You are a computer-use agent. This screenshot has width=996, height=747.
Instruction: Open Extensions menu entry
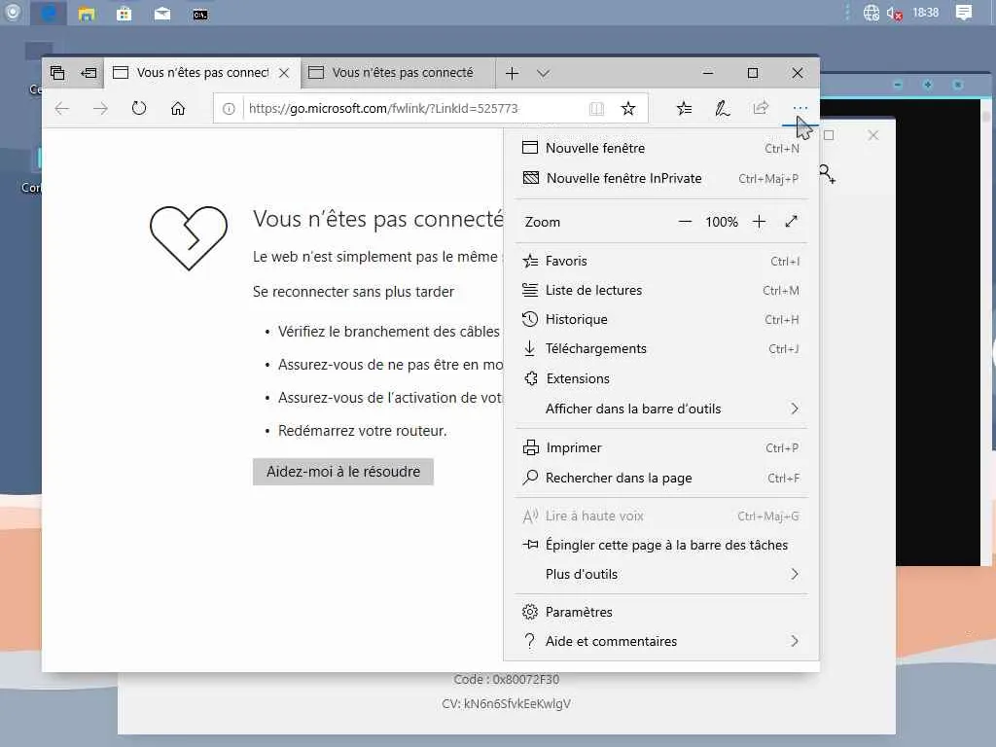[x=660, y=378]
